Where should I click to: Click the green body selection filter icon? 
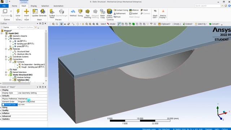point(134,24)
